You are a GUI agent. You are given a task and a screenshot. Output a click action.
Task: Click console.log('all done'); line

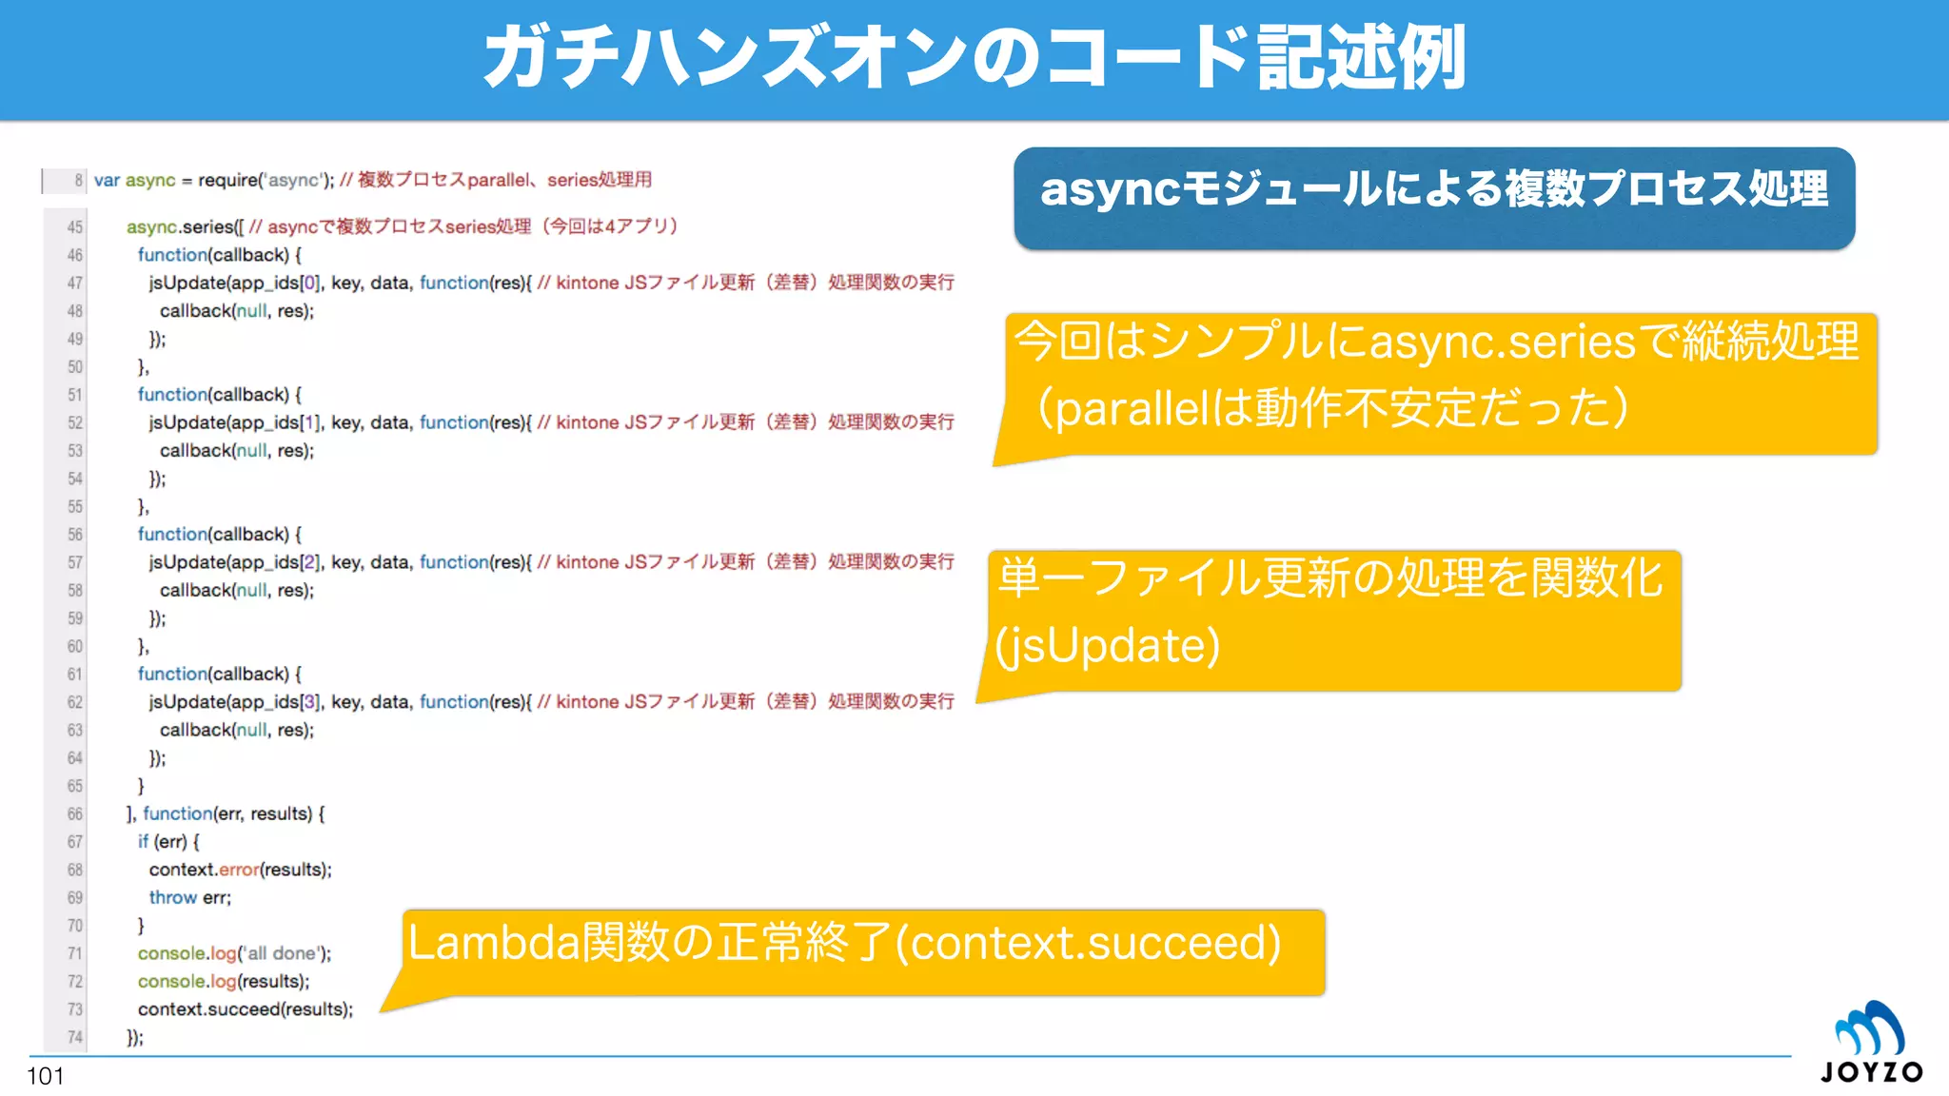pos(234,953)
